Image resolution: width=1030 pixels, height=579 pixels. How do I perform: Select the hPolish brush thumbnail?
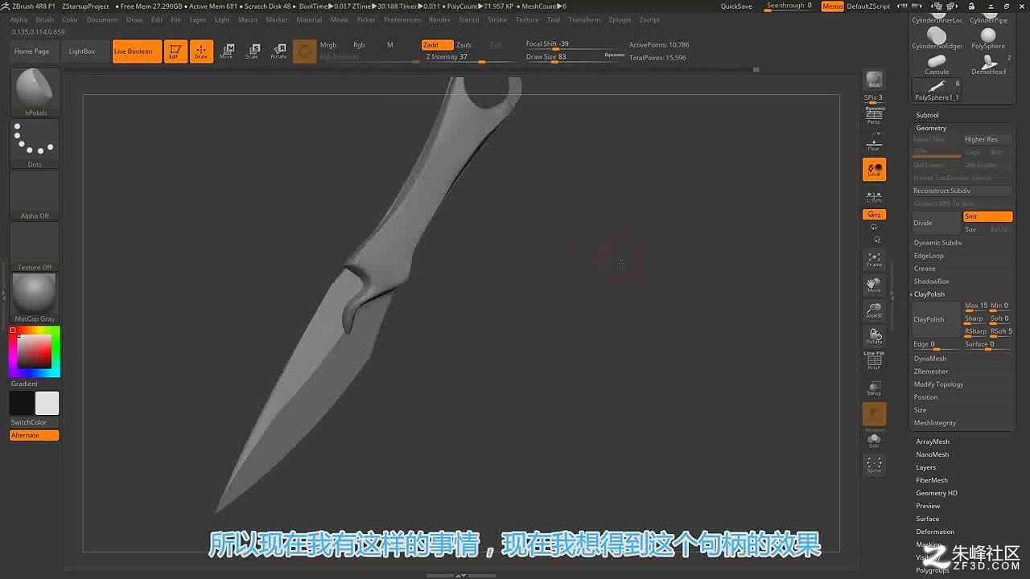pyautogui.click(x=35, y=92)
